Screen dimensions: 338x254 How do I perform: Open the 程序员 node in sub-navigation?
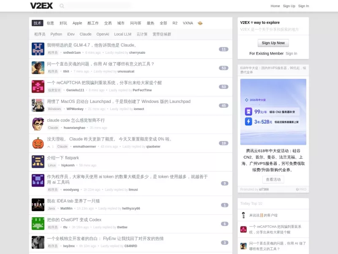[40, 34]
